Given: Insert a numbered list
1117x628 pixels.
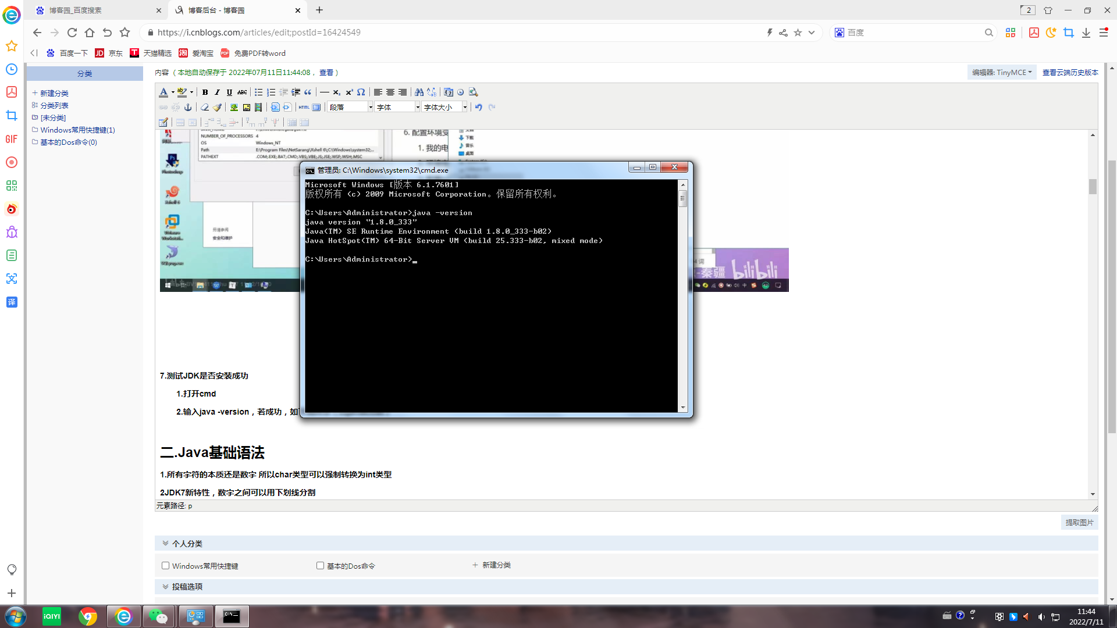Looking at the screenshot, I should 271,92.
